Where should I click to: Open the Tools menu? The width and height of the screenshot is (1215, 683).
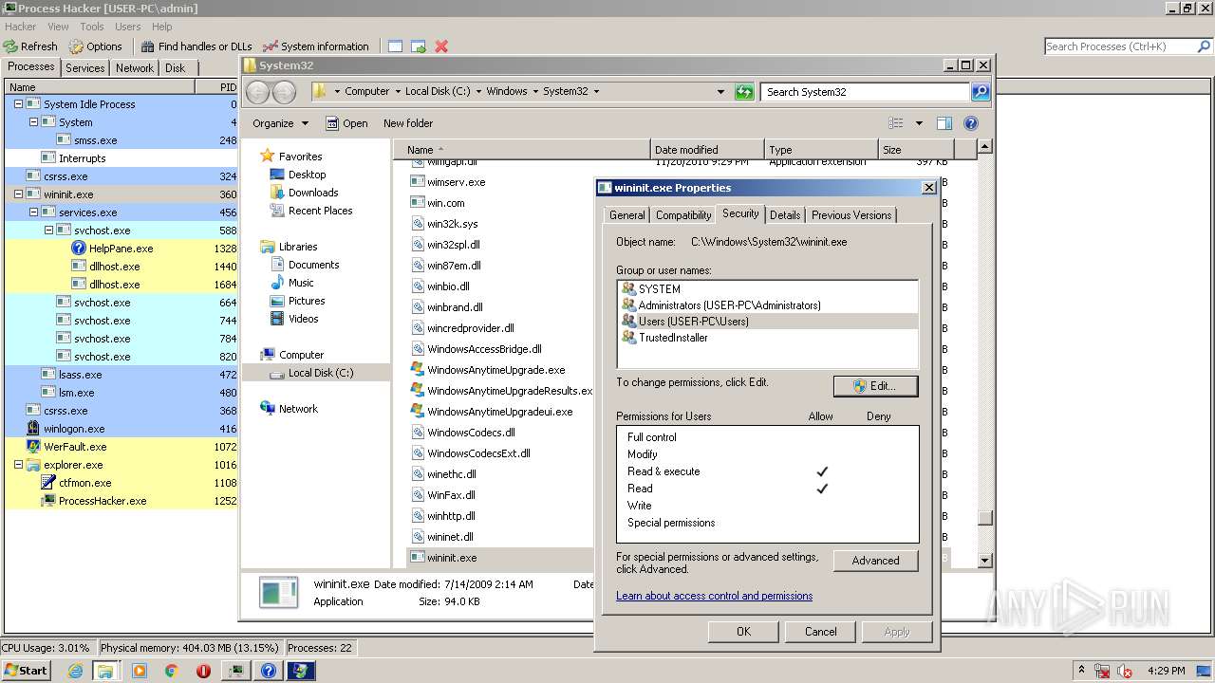tap(92, 27)
